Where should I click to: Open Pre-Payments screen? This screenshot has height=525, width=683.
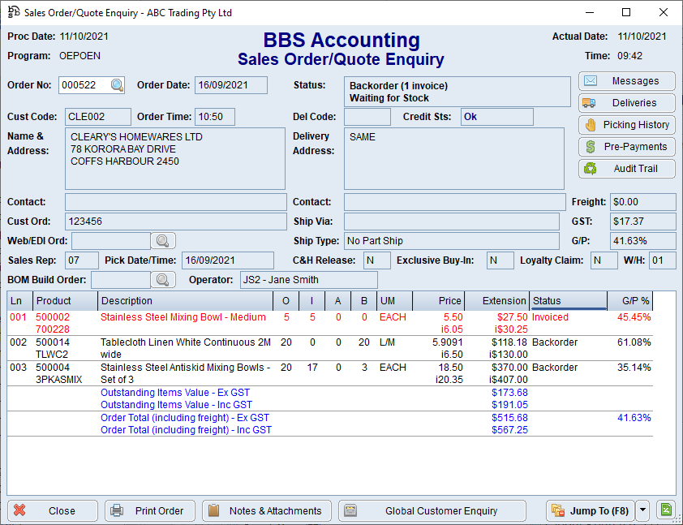(627, 147)
